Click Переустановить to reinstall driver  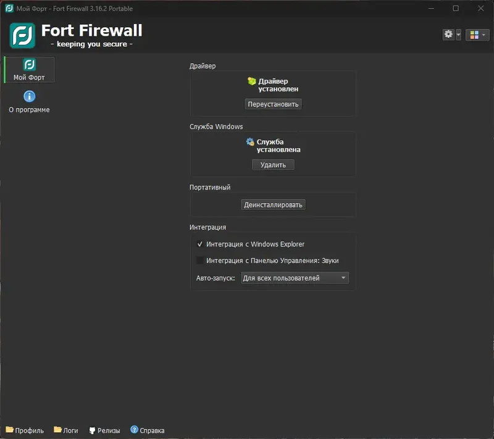point(273,104)
